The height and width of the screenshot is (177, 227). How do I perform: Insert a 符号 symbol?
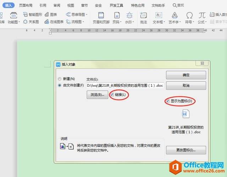point(189,18)
